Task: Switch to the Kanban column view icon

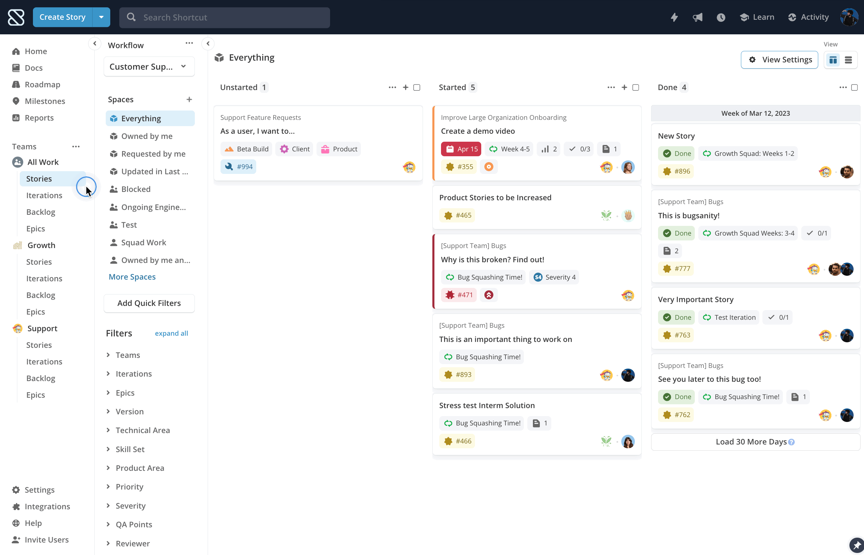Action: 833,60
